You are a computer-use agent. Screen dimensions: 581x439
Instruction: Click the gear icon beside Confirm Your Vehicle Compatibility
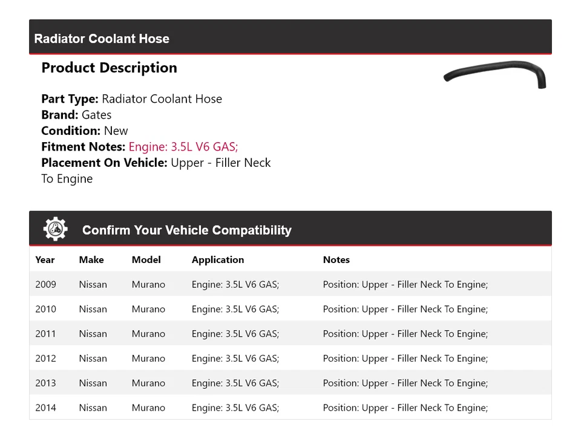click(x=55, y=229)
